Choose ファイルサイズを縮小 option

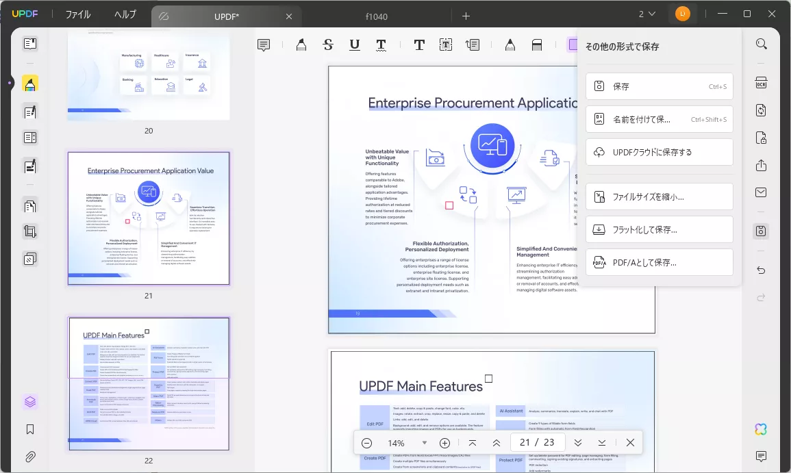[x=660, y=196]
